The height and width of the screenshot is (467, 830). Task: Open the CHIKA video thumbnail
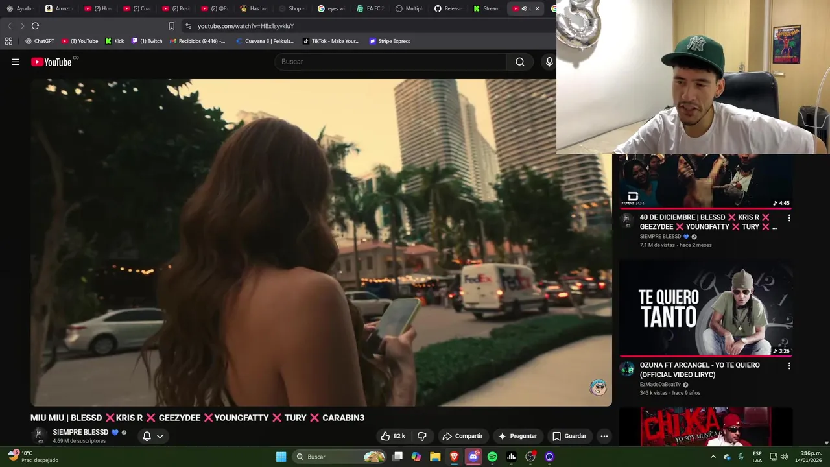705,427
